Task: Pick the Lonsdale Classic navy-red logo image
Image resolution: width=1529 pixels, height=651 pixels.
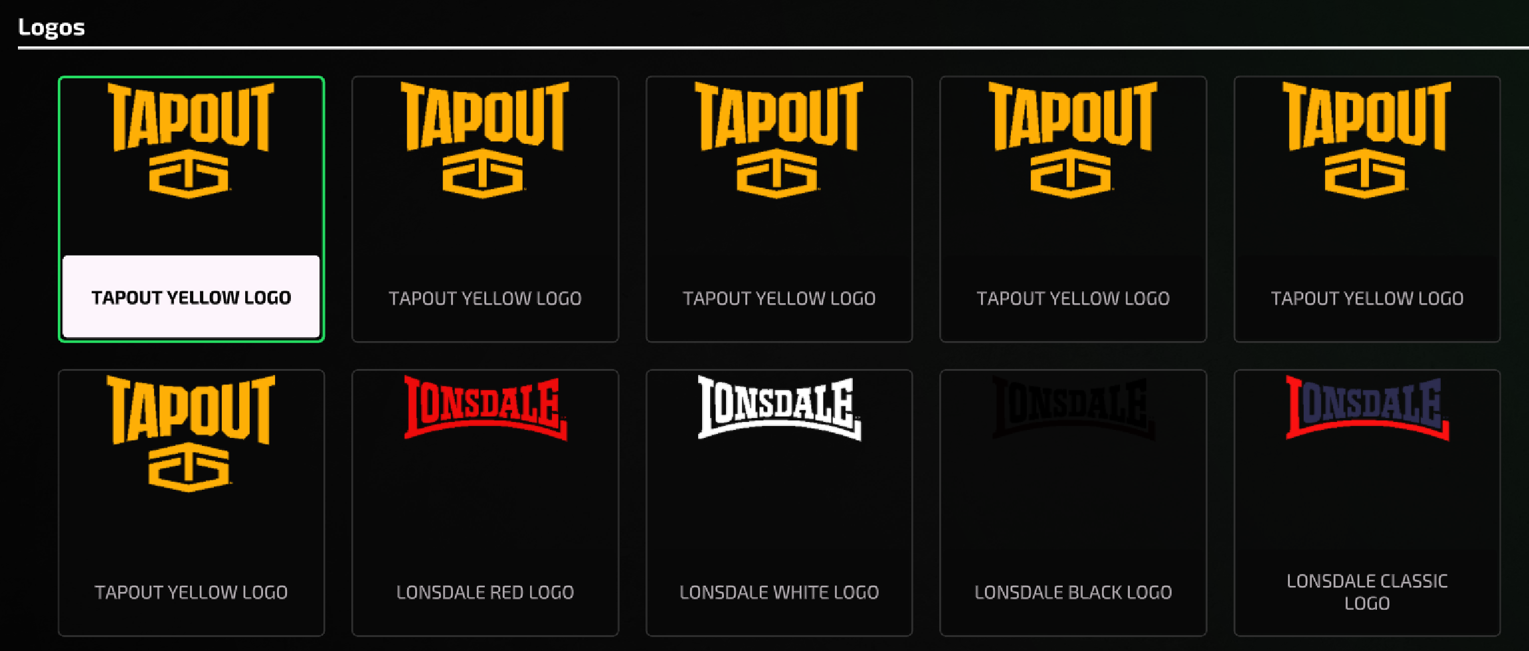Action: pyautogui.click(x=1367, y=407)
